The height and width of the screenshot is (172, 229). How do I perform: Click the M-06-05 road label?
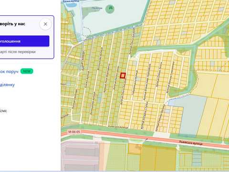tap(74, 132)
